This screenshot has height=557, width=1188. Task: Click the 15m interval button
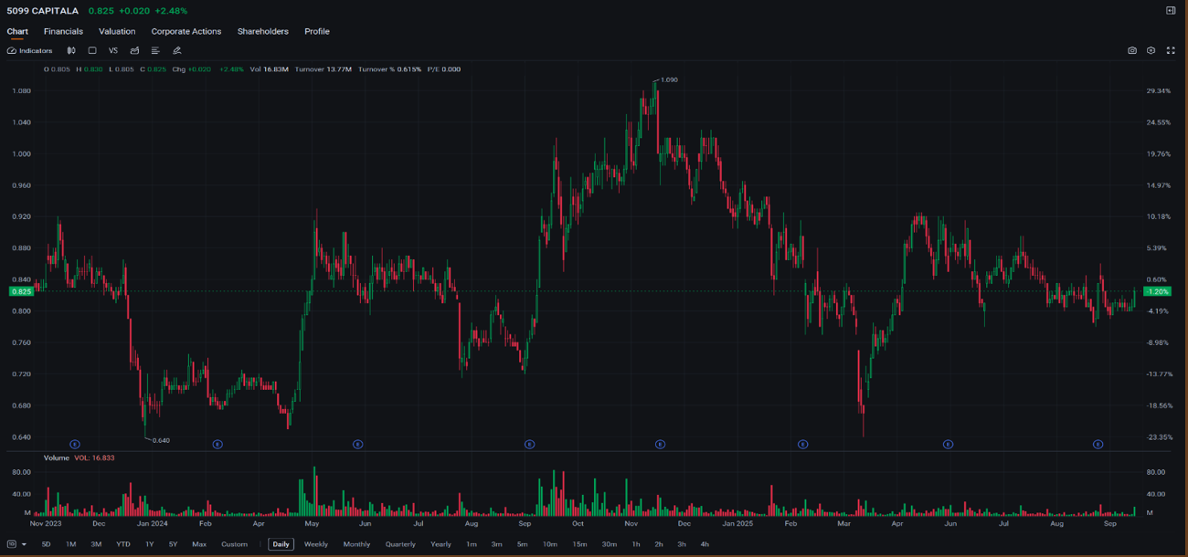(579, 544)
